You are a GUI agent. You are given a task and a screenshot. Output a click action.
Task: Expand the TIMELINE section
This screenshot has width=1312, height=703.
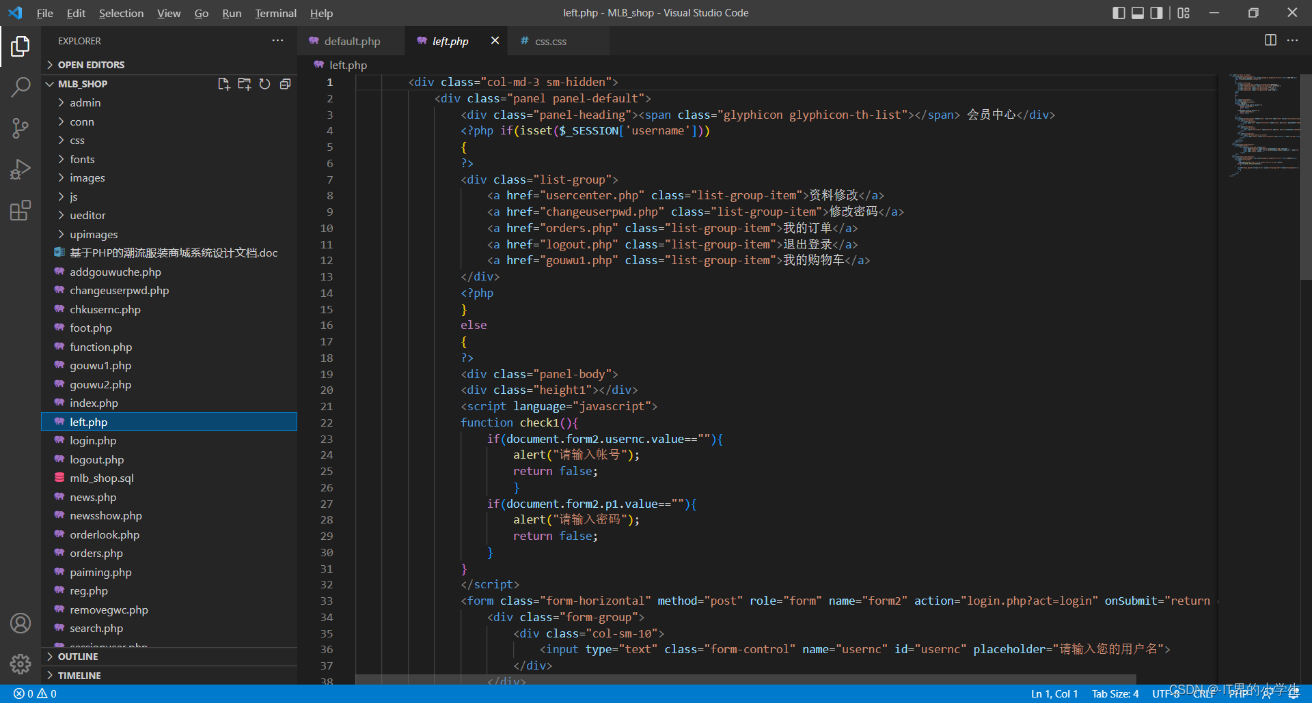[169, 676]
